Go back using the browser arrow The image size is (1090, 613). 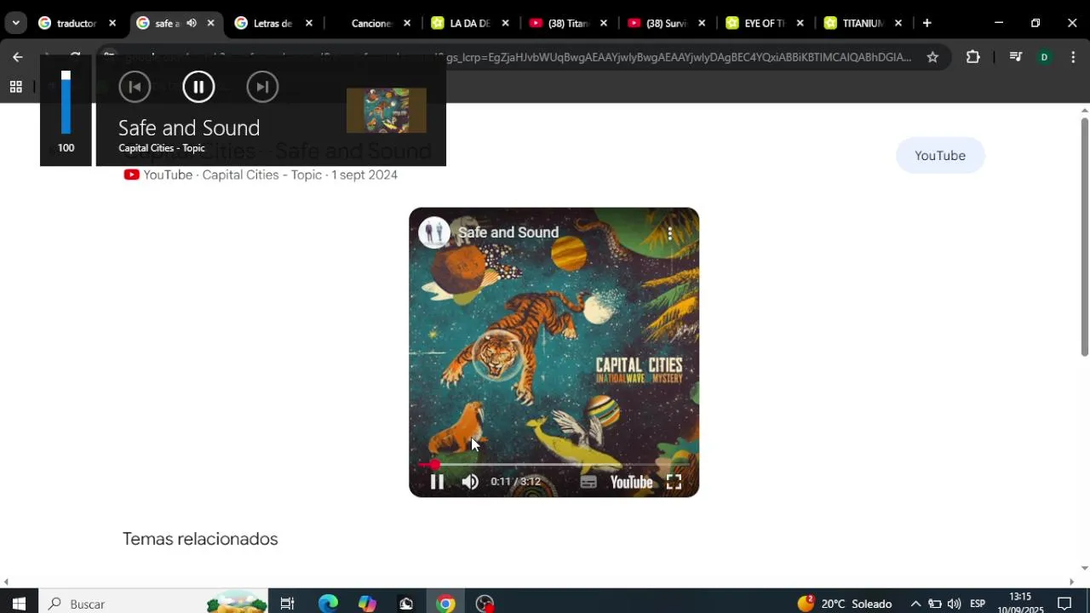click(x=18, y=57)
